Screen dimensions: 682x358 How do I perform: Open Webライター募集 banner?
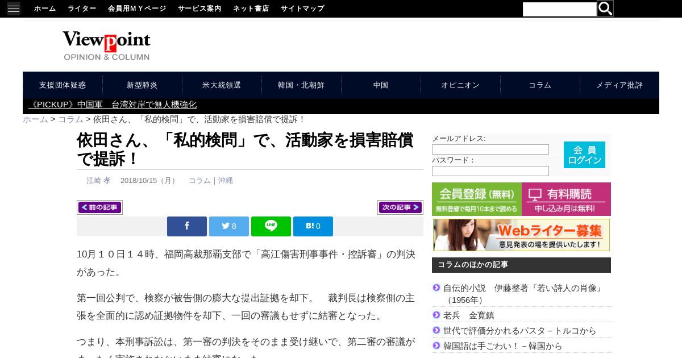521,235
